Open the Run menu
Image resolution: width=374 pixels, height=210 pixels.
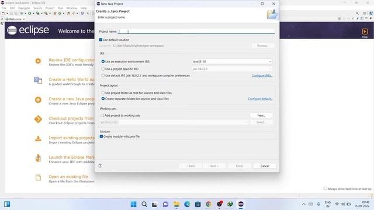[61, 8]
